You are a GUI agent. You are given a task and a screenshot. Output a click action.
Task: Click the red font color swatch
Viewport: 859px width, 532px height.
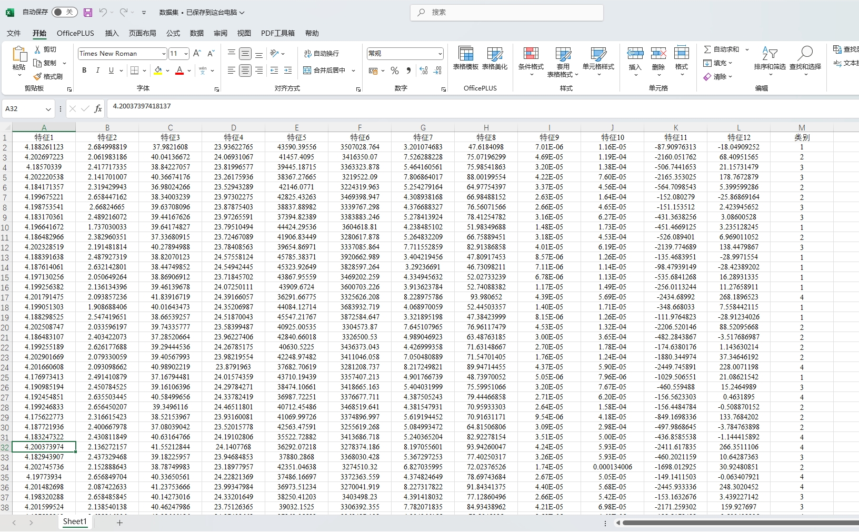coord(179,70)
